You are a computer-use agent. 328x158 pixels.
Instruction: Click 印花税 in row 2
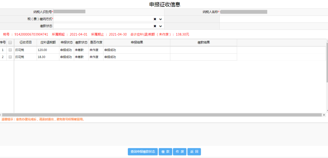click(19, 57)
